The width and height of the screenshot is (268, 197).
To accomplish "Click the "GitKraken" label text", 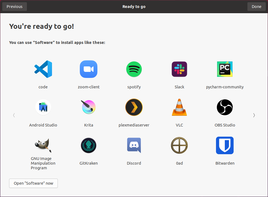I will coord(89,163).
